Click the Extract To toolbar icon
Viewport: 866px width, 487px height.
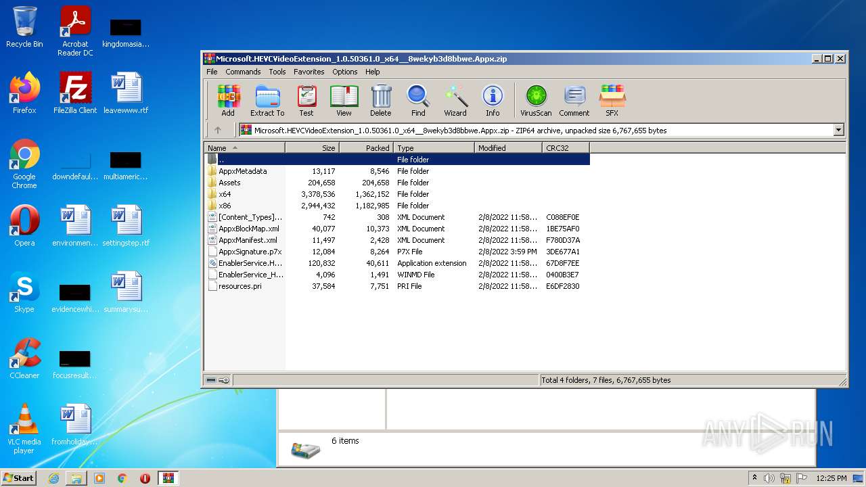click(267, 100)
